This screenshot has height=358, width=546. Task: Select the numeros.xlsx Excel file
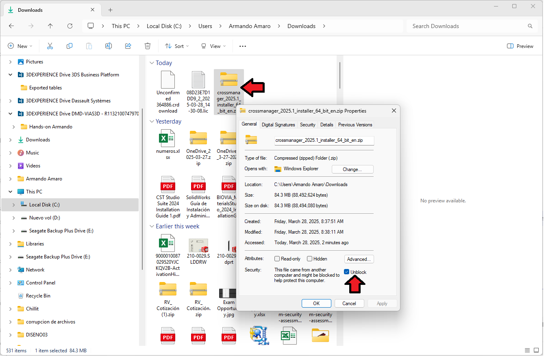point(167,145)
